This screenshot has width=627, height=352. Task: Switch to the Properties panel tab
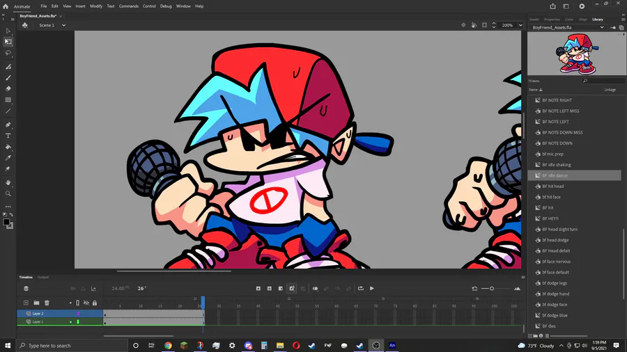coord(552,19)
